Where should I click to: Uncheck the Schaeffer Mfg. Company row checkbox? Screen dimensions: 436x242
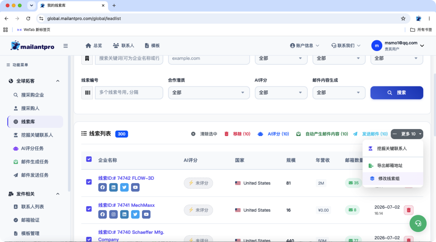pos(89,239)
